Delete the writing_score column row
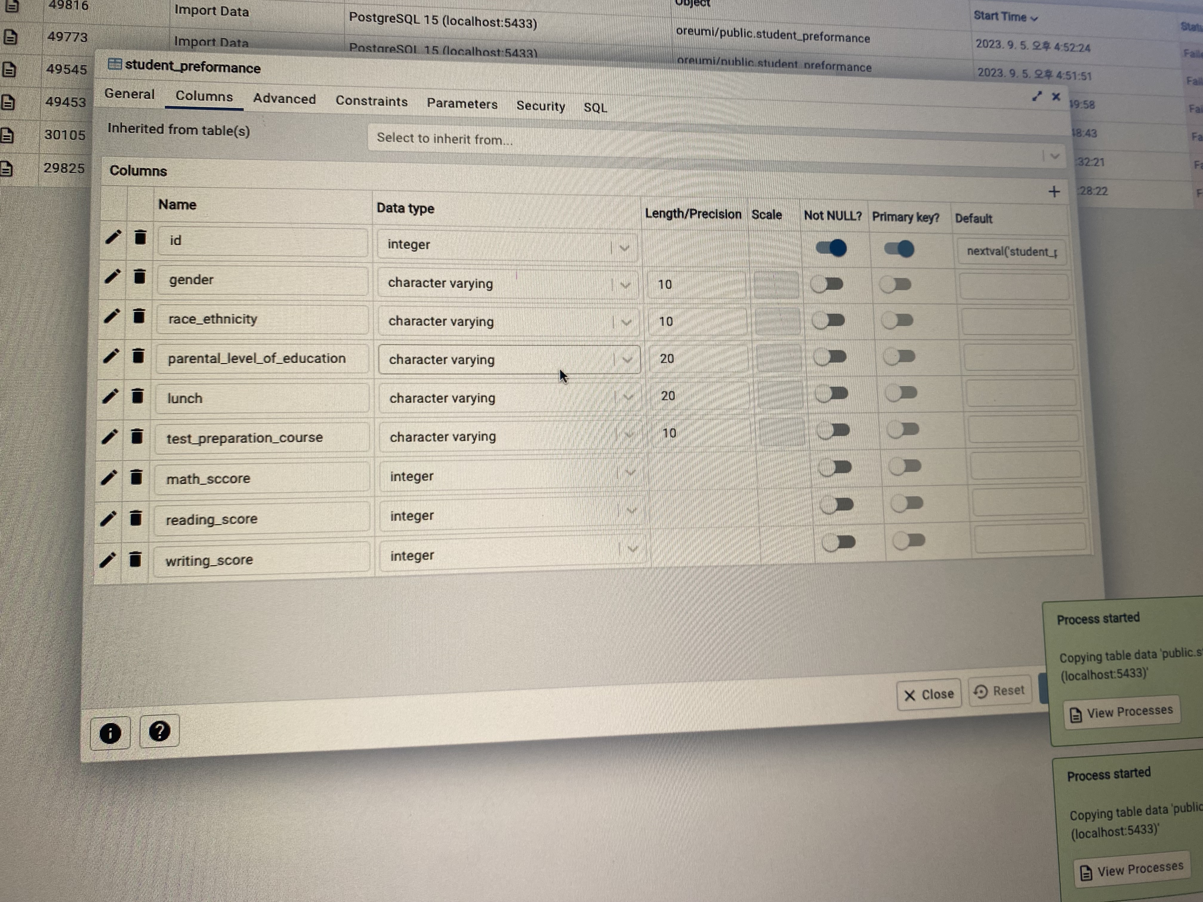Screen dimensions: 1203x902 [135, 559]
